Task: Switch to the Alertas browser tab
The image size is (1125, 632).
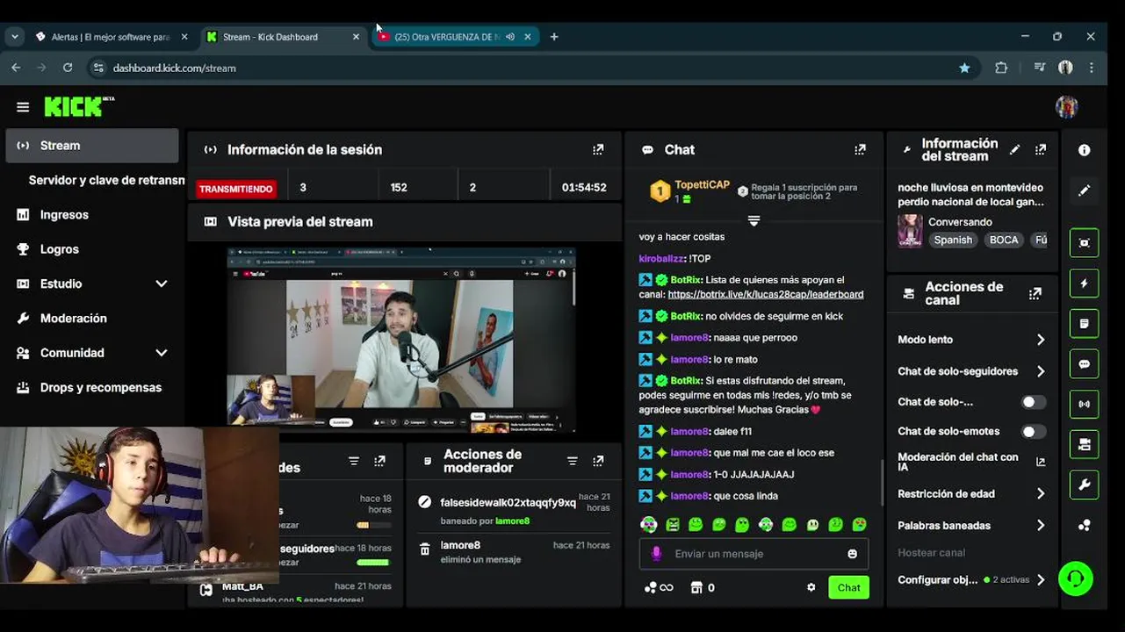Action: 110,37
